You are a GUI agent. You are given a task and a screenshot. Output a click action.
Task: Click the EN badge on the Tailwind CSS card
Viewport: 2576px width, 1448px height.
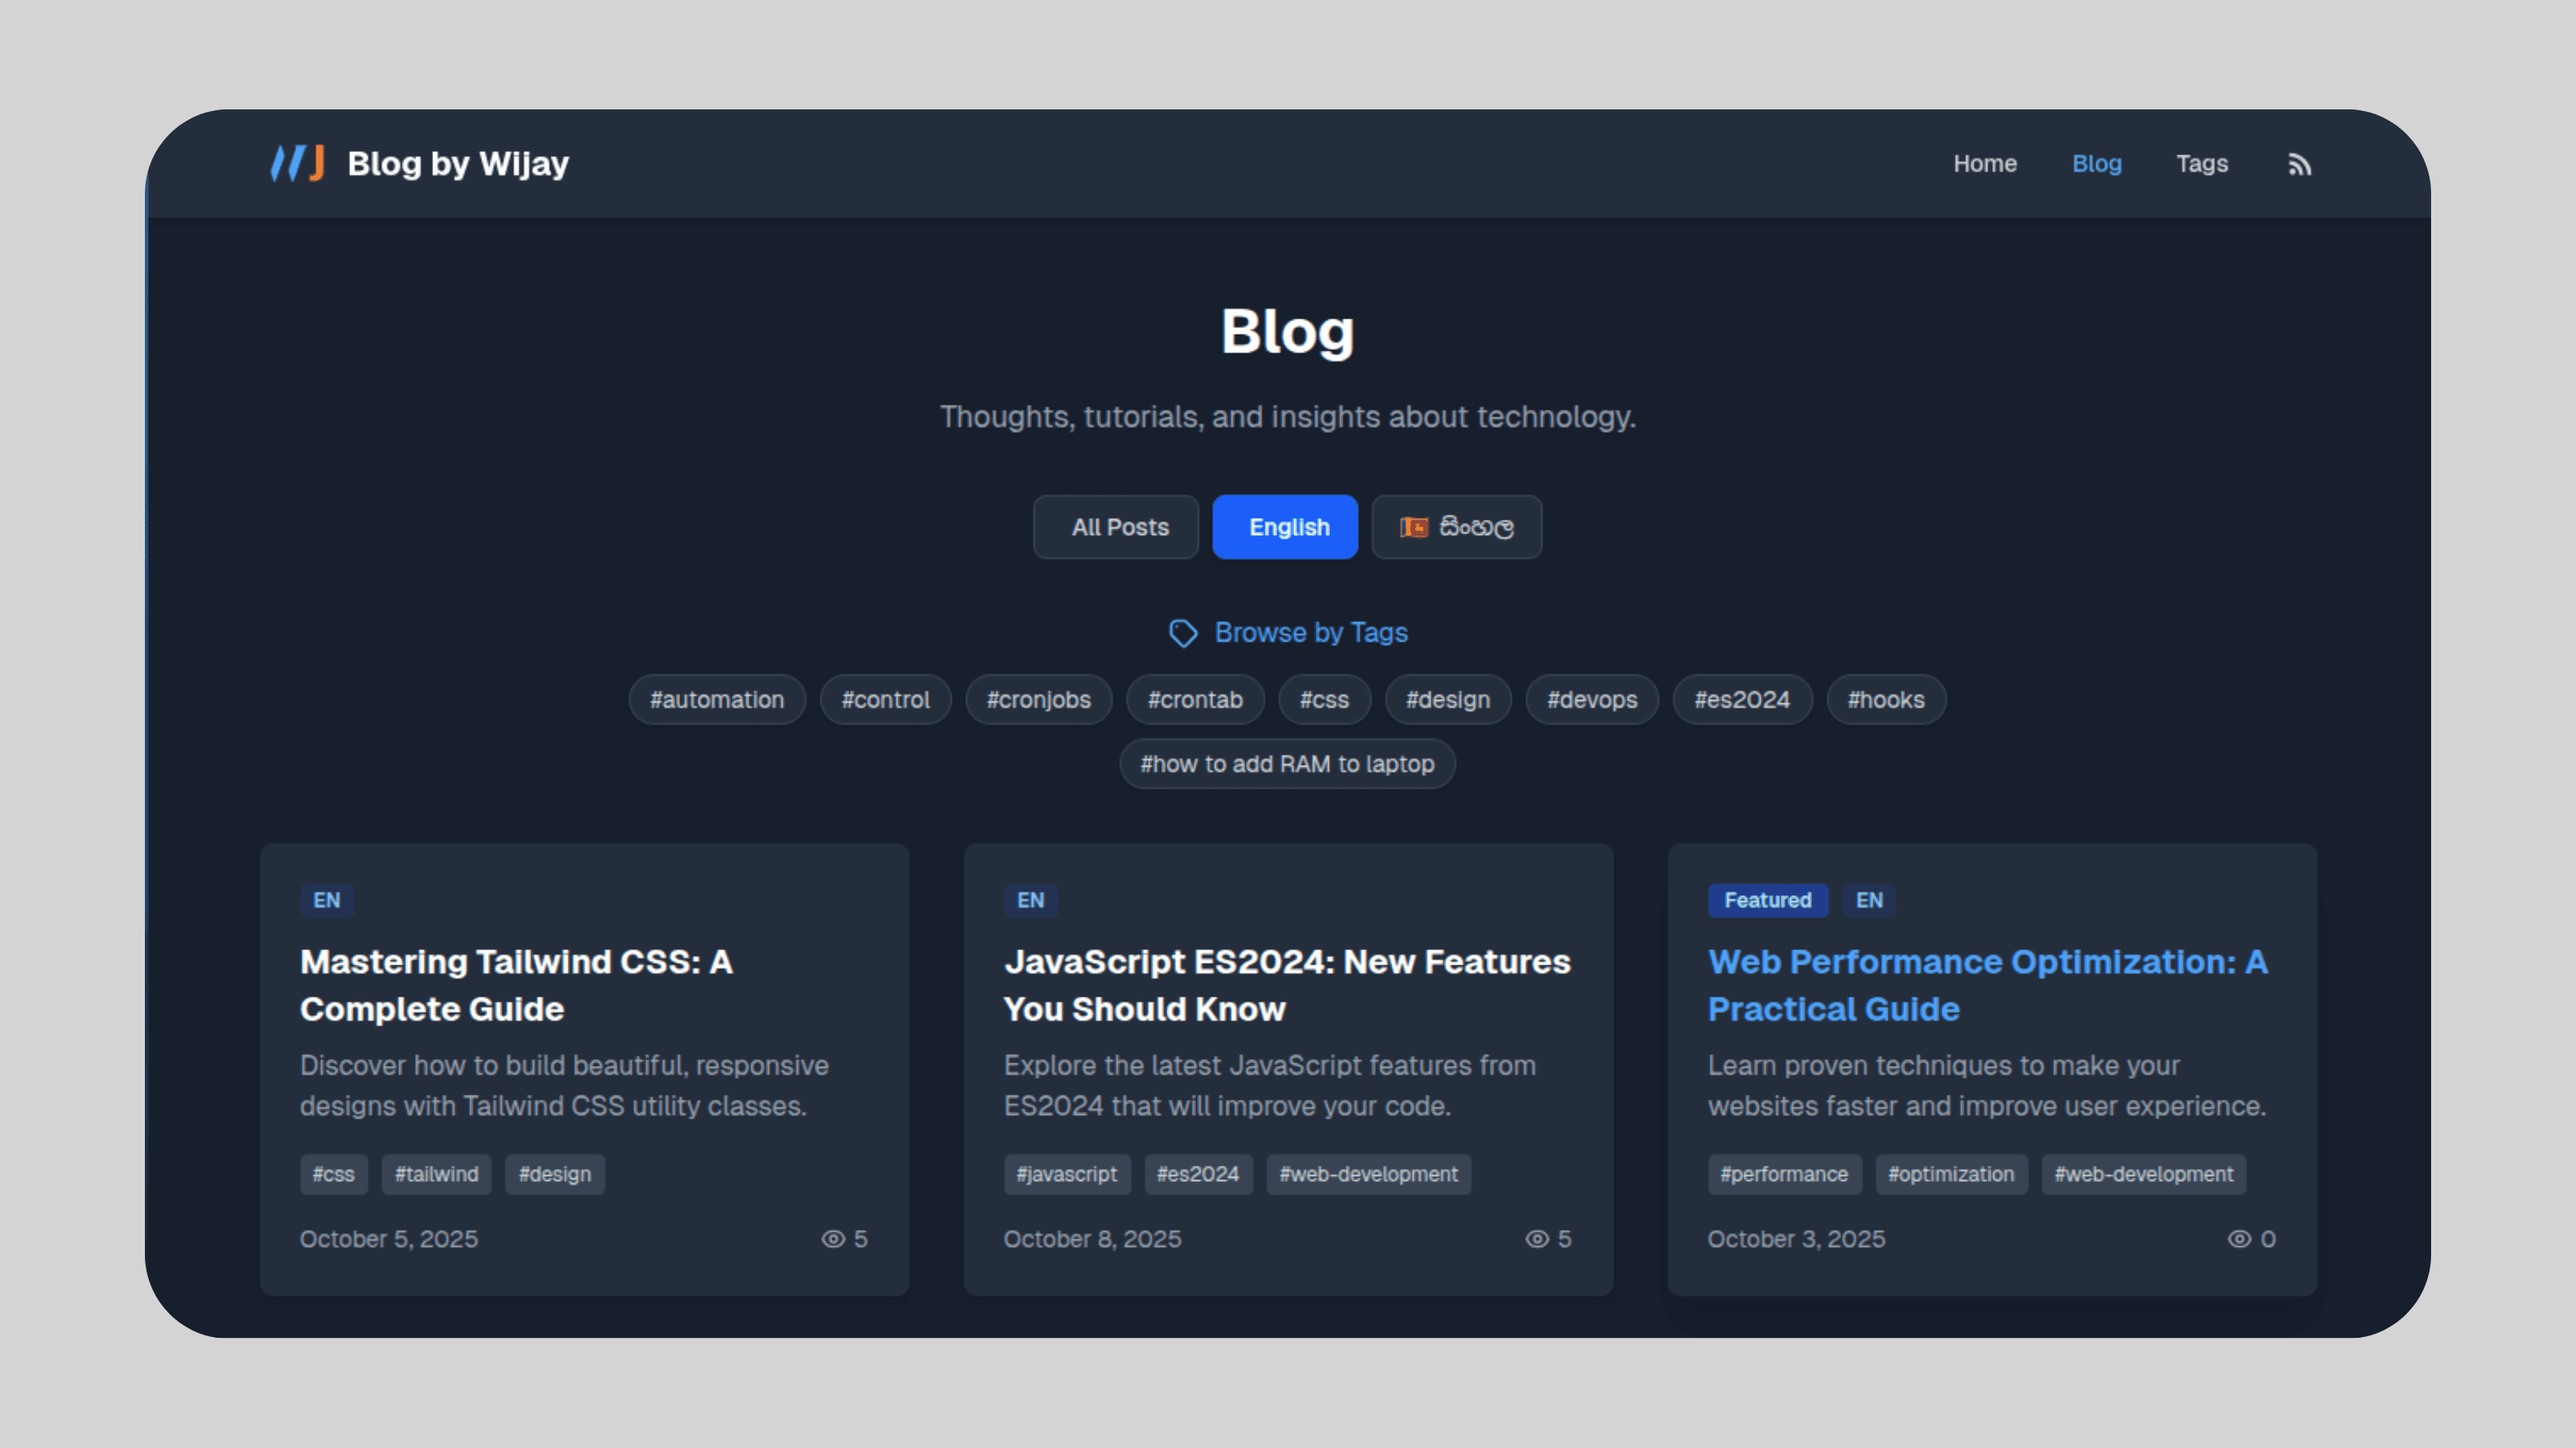pyautogui.click(x=326, y=899)
